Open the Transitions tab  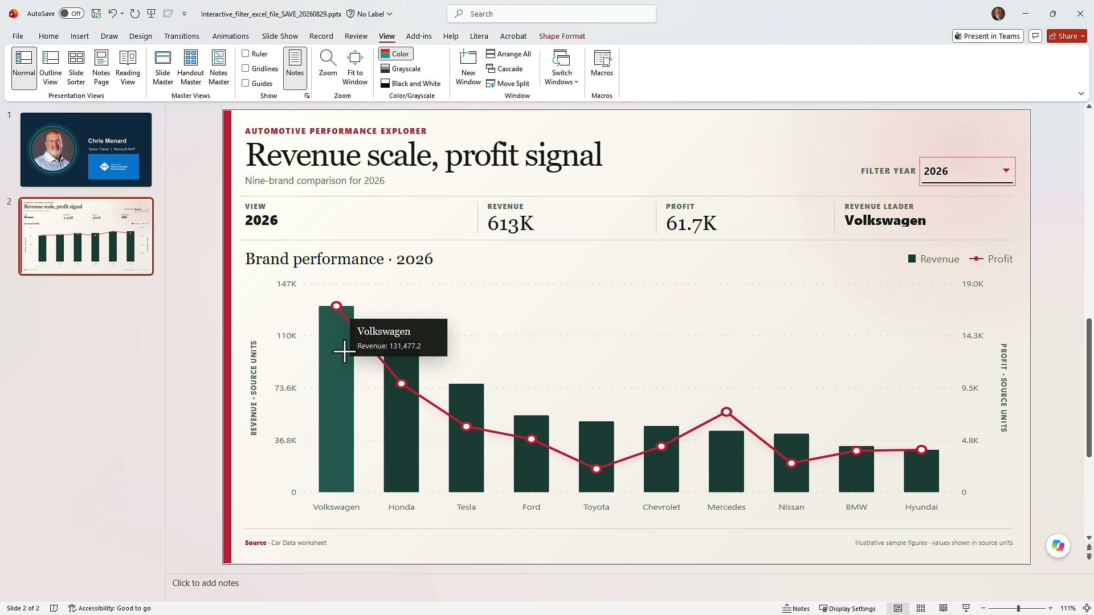click(181, 36)
